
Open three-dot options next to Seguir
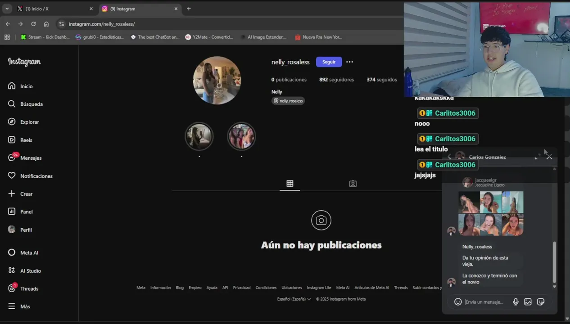[349, 62]
